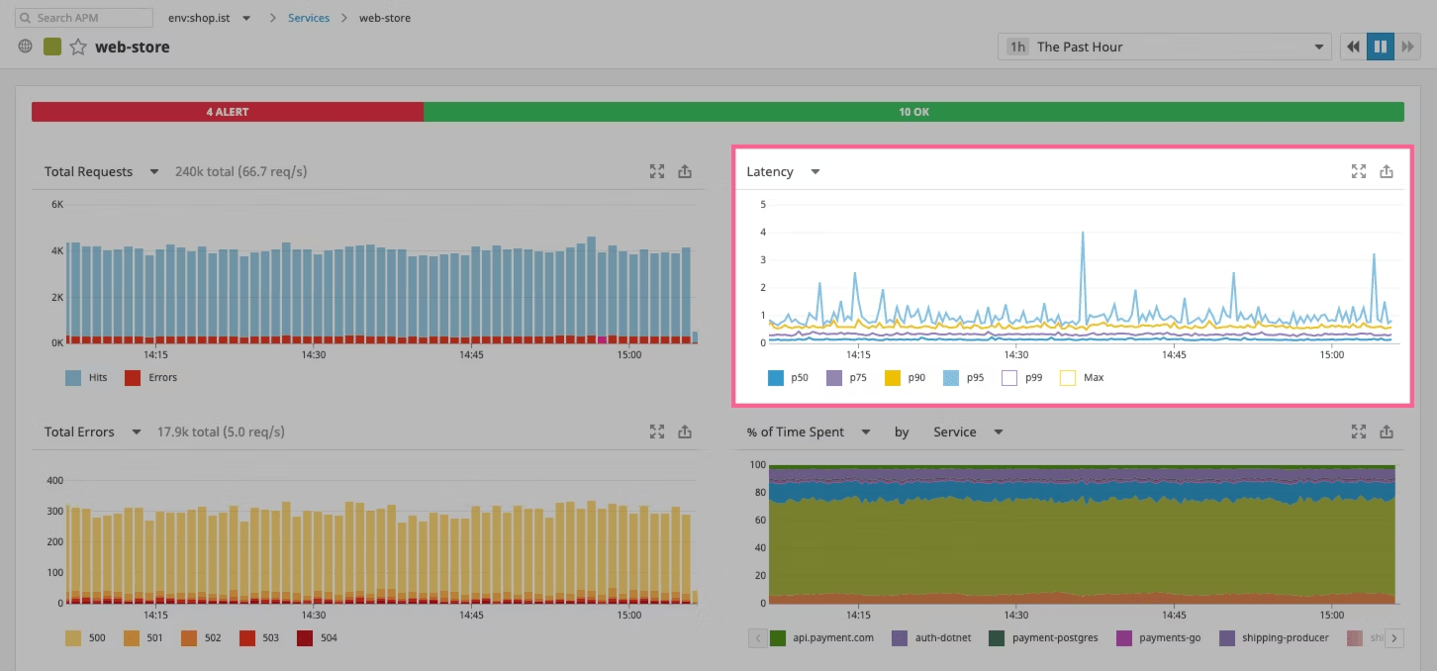Expand Total Errors graph to fullscreen

(657, 431)
